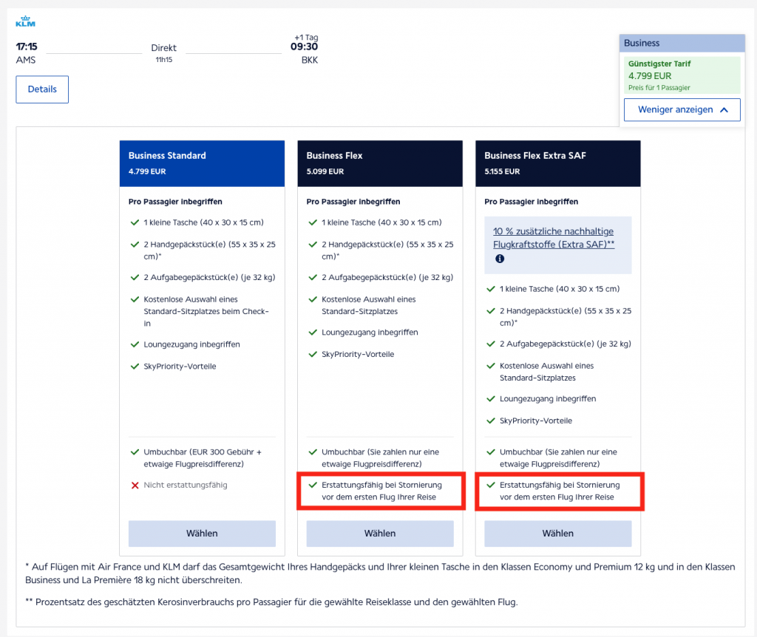Click the +1 Tag indicator
Screen dimensions: 757x637
(x=306, y=37)
